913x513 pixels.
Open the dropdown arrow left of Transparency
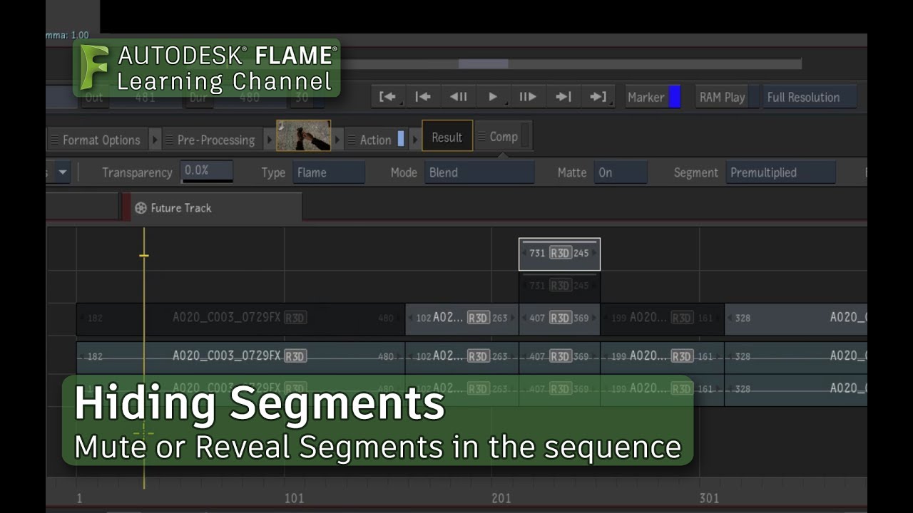62,172
